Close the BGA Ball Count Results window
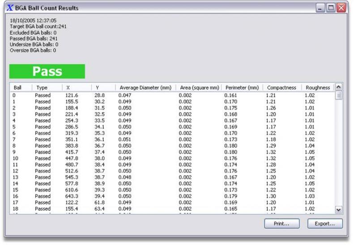Viewport: 358px width, 245px height. click(341, 8)
